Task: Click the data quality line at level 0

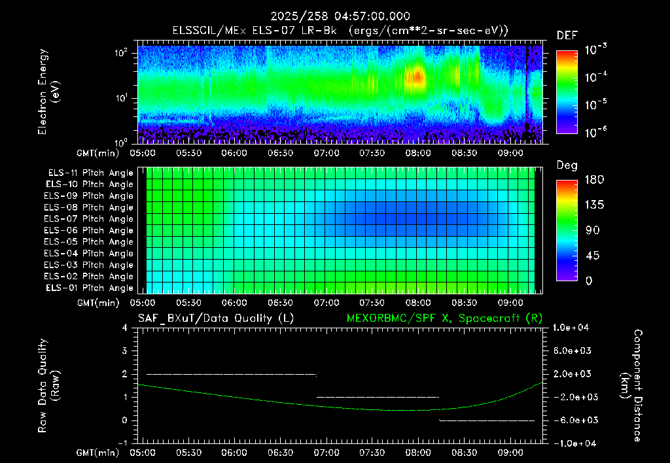Action: tap(487, 420)
